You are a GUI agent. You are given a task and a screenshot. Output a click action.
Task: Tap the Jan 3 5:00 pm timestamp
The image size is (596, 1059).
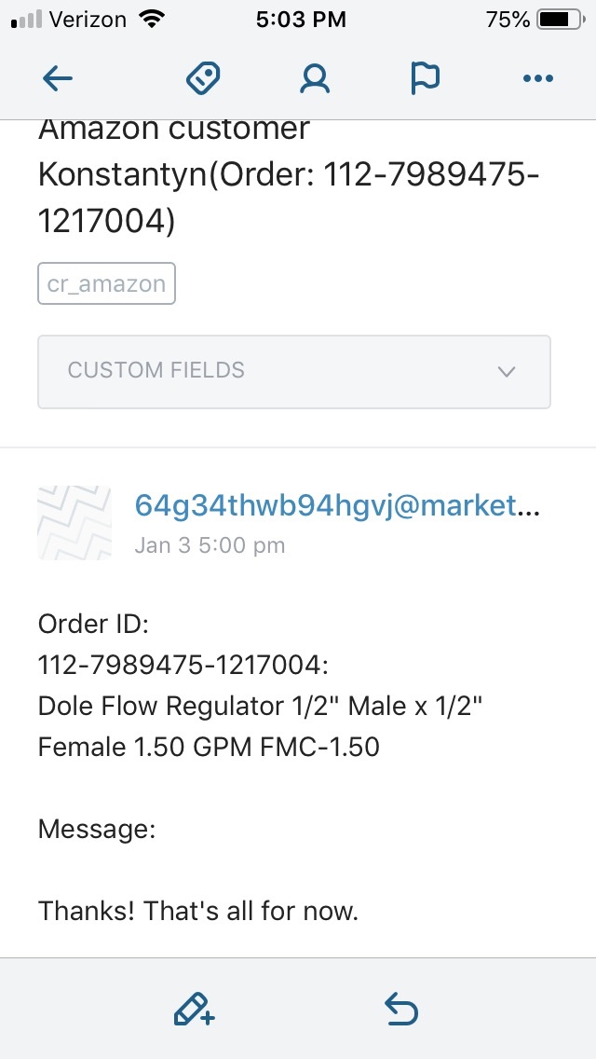coord(210,545)
